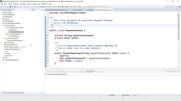Click the Skip All Breakpoints toolbar icon
Viewport: 181px width, 101px height.
pyautogui.click(x=18, y=7)
